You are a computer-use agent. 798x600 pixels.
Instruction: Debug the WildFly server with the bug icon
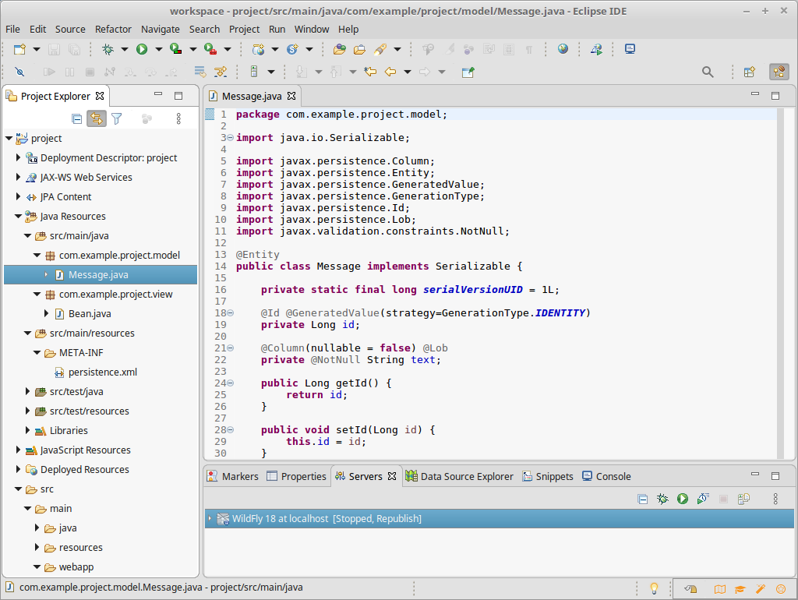pyautogui.click(x=662, y=499)
